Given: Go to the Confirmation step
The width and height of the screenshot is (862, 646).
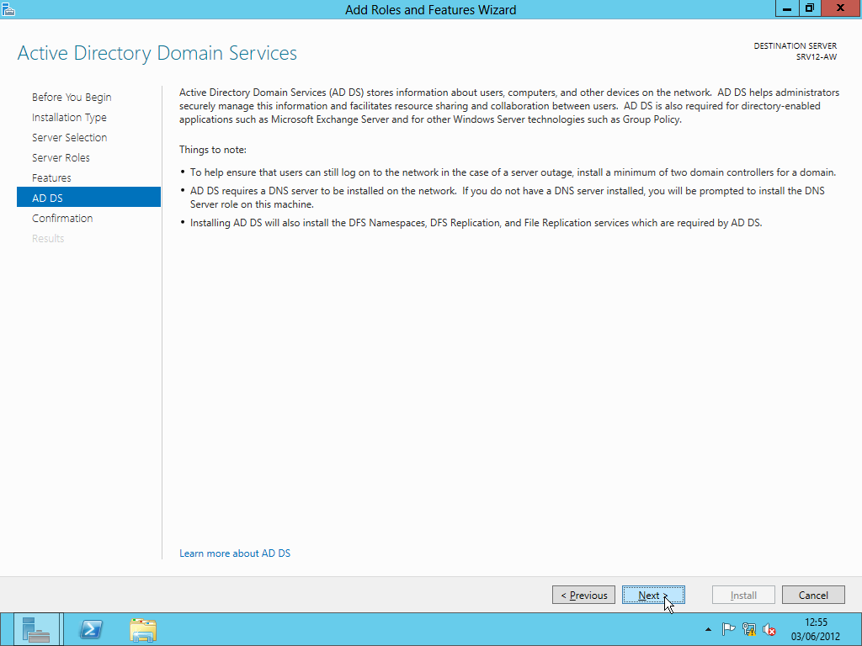Looking at the screenshot, I should coord(62,218).
